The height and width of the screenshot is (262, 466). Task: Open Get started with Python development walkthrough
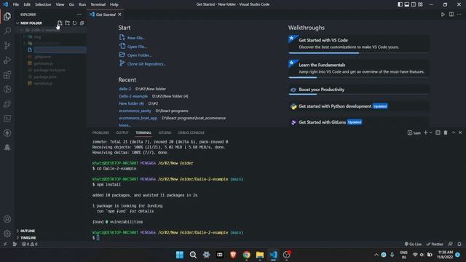[358, 106]
